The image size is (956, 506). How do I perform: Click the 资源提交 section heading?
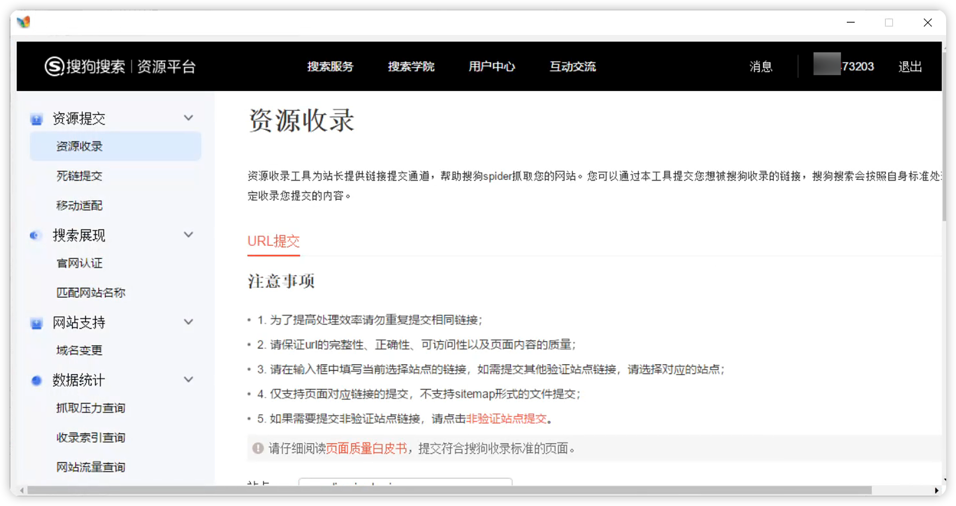tap(79, 118)
